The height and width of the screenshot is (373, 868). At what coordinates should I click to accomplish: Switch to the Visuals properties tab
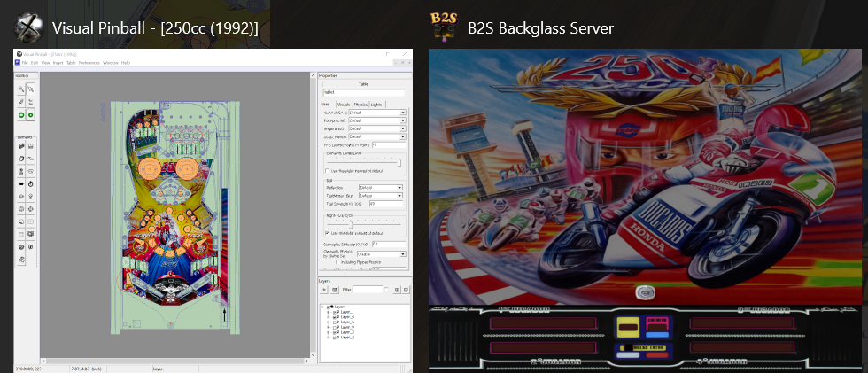[344, 105]
